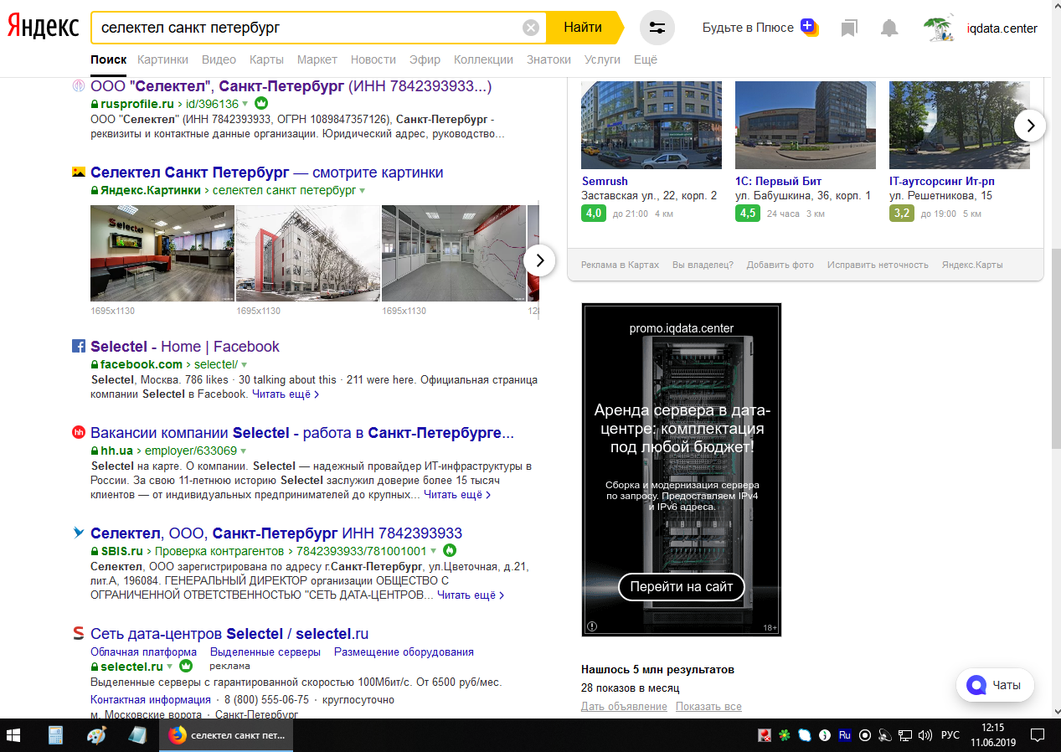The width and height of the screenshot is (1061, 752).
Task: Click the yellow Найти search button
Action: tap(584, 28)
